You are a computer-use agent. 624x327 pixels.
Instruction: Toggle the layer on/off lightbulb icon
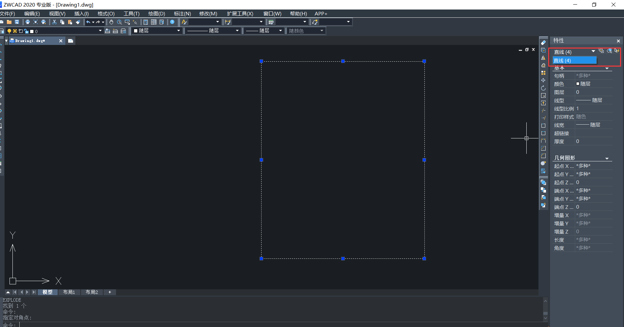click(9, 31)
